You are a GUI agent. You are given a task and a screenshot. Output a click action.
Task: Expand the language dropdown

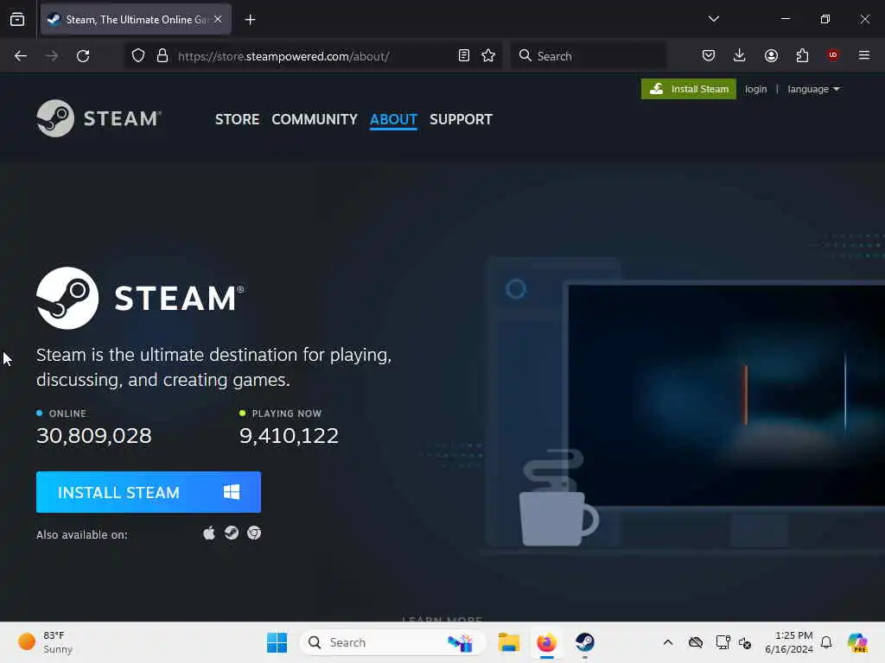(x=813, y=89)
